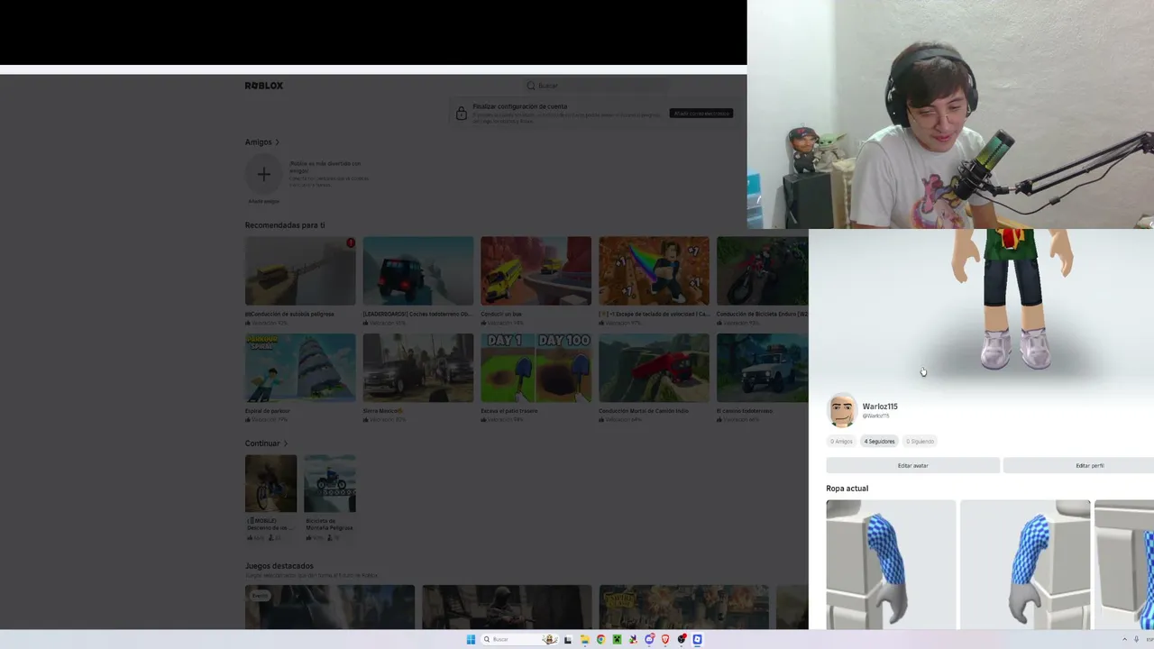Screen dimensions: 1154x649
Task: Click the Warloz115 avatar headshot
Action: [842, 410]
